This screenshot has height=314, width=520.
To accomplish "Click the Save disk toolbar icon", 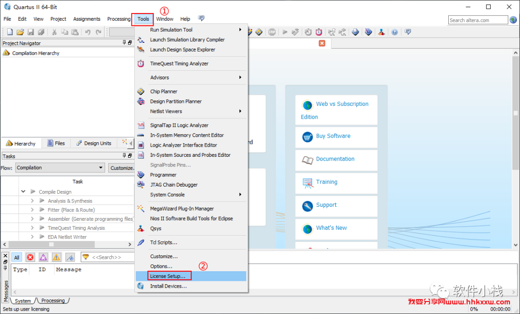I will (x=31, y=32).
